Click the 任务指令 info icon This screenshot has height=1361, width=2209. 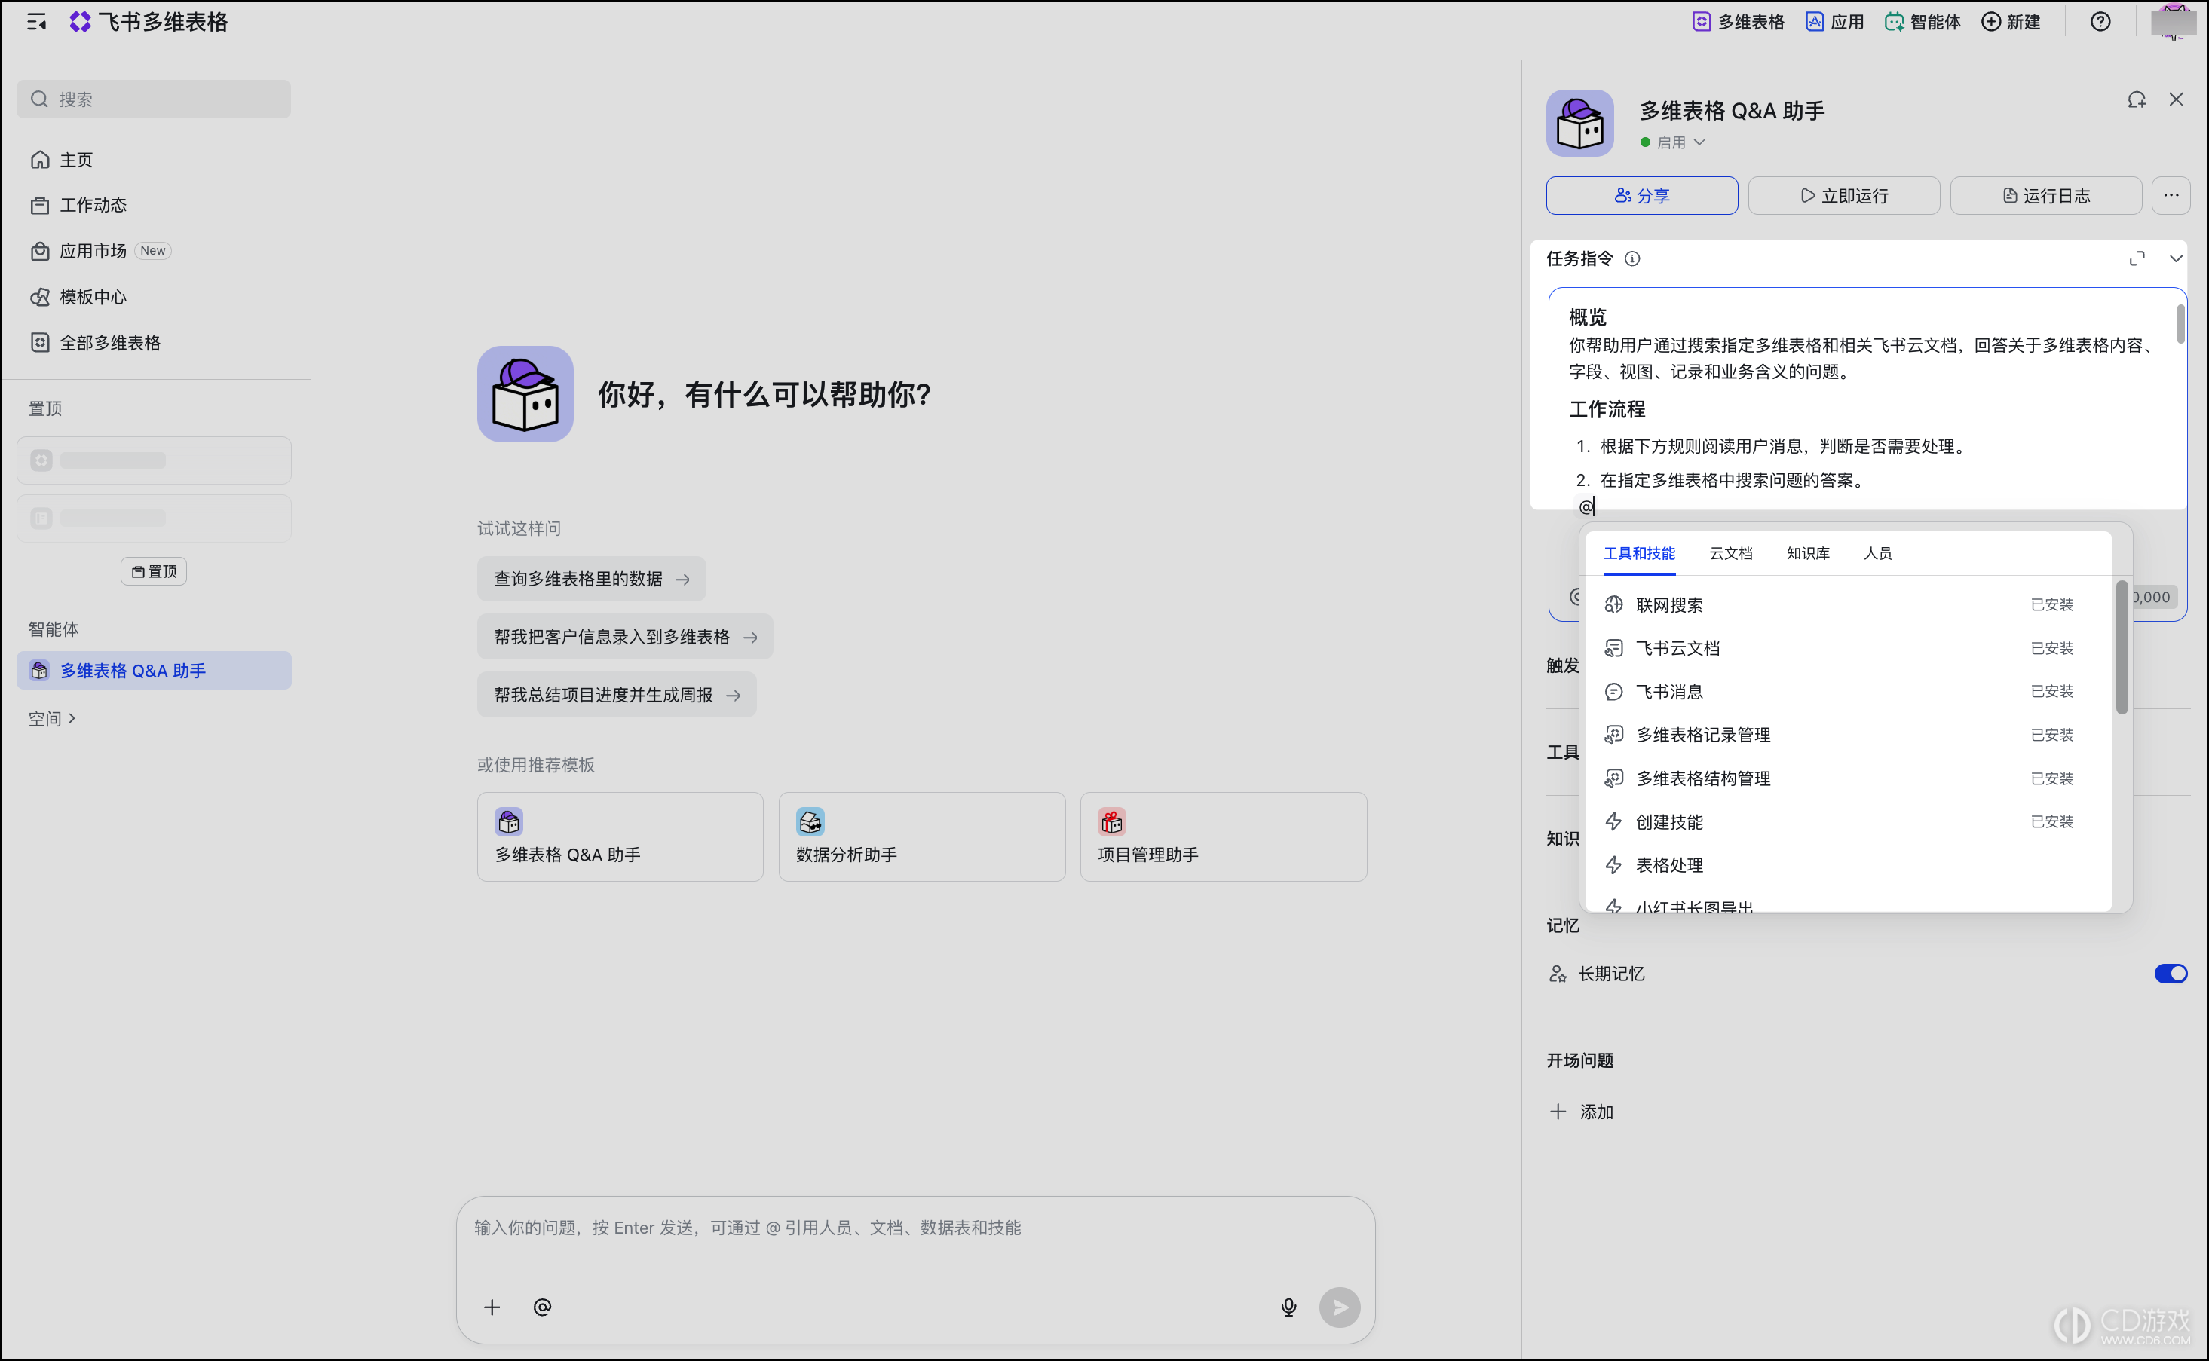1631,259
